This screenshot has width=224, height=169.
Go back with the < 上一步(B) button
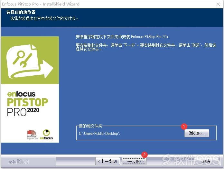(107, 161)
